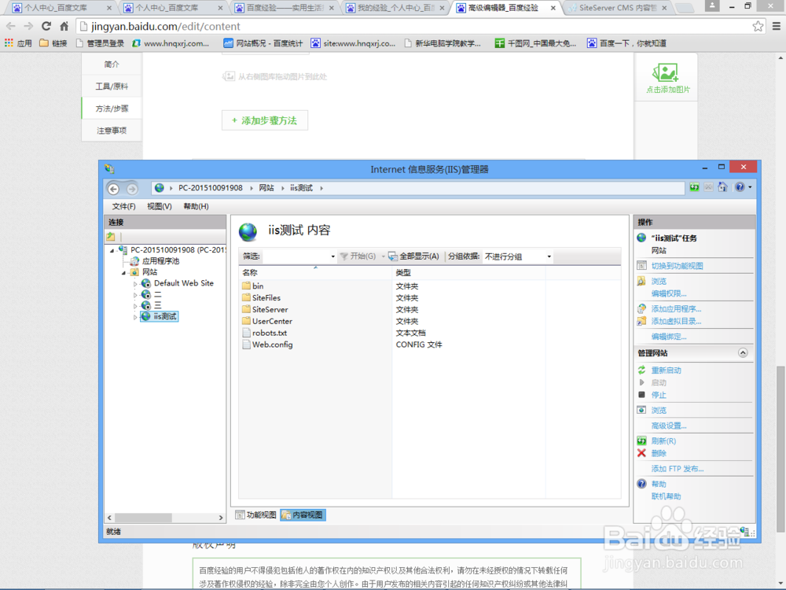Open the 视图(V) menu
Image resolution: width=786 pixels, height=590 pixels.
point(158,205)
